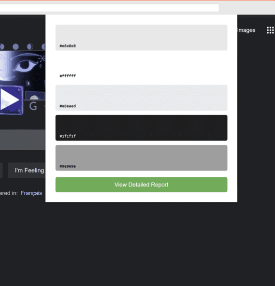Screen dimensions: 275x286
Task: Click the Google Doodle eye illustration
Action: click(x=26, y=65)
